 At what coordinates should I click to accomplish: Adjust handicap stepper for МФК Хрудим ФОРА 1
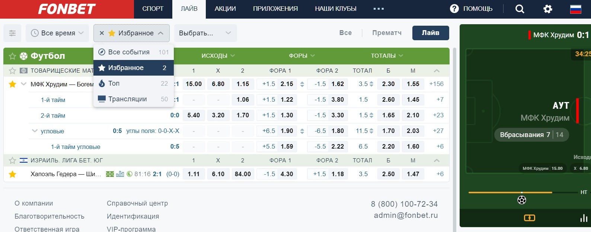[302, 84]
